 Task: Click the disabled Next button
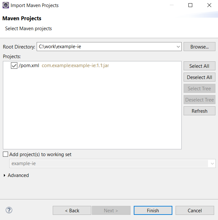[x=111, y=210]
